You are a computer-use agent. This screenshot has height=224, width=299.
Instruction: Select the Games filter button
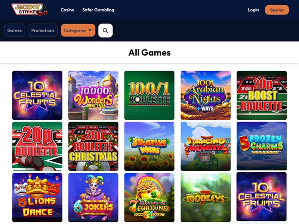(x=15, y=30)
